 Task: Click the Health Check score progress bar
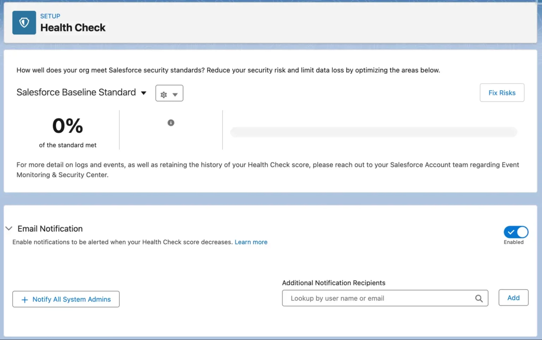(x=373, y=132)
